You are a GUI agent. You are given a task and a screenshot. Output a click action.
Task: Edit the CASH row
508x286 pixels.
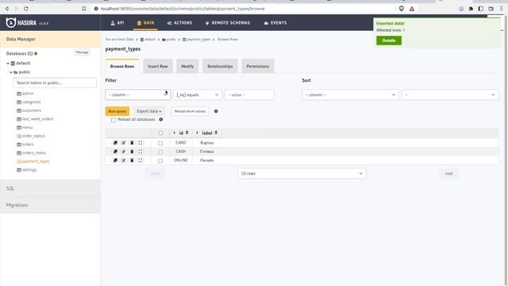pyautogui.click(x=124, y=152)
